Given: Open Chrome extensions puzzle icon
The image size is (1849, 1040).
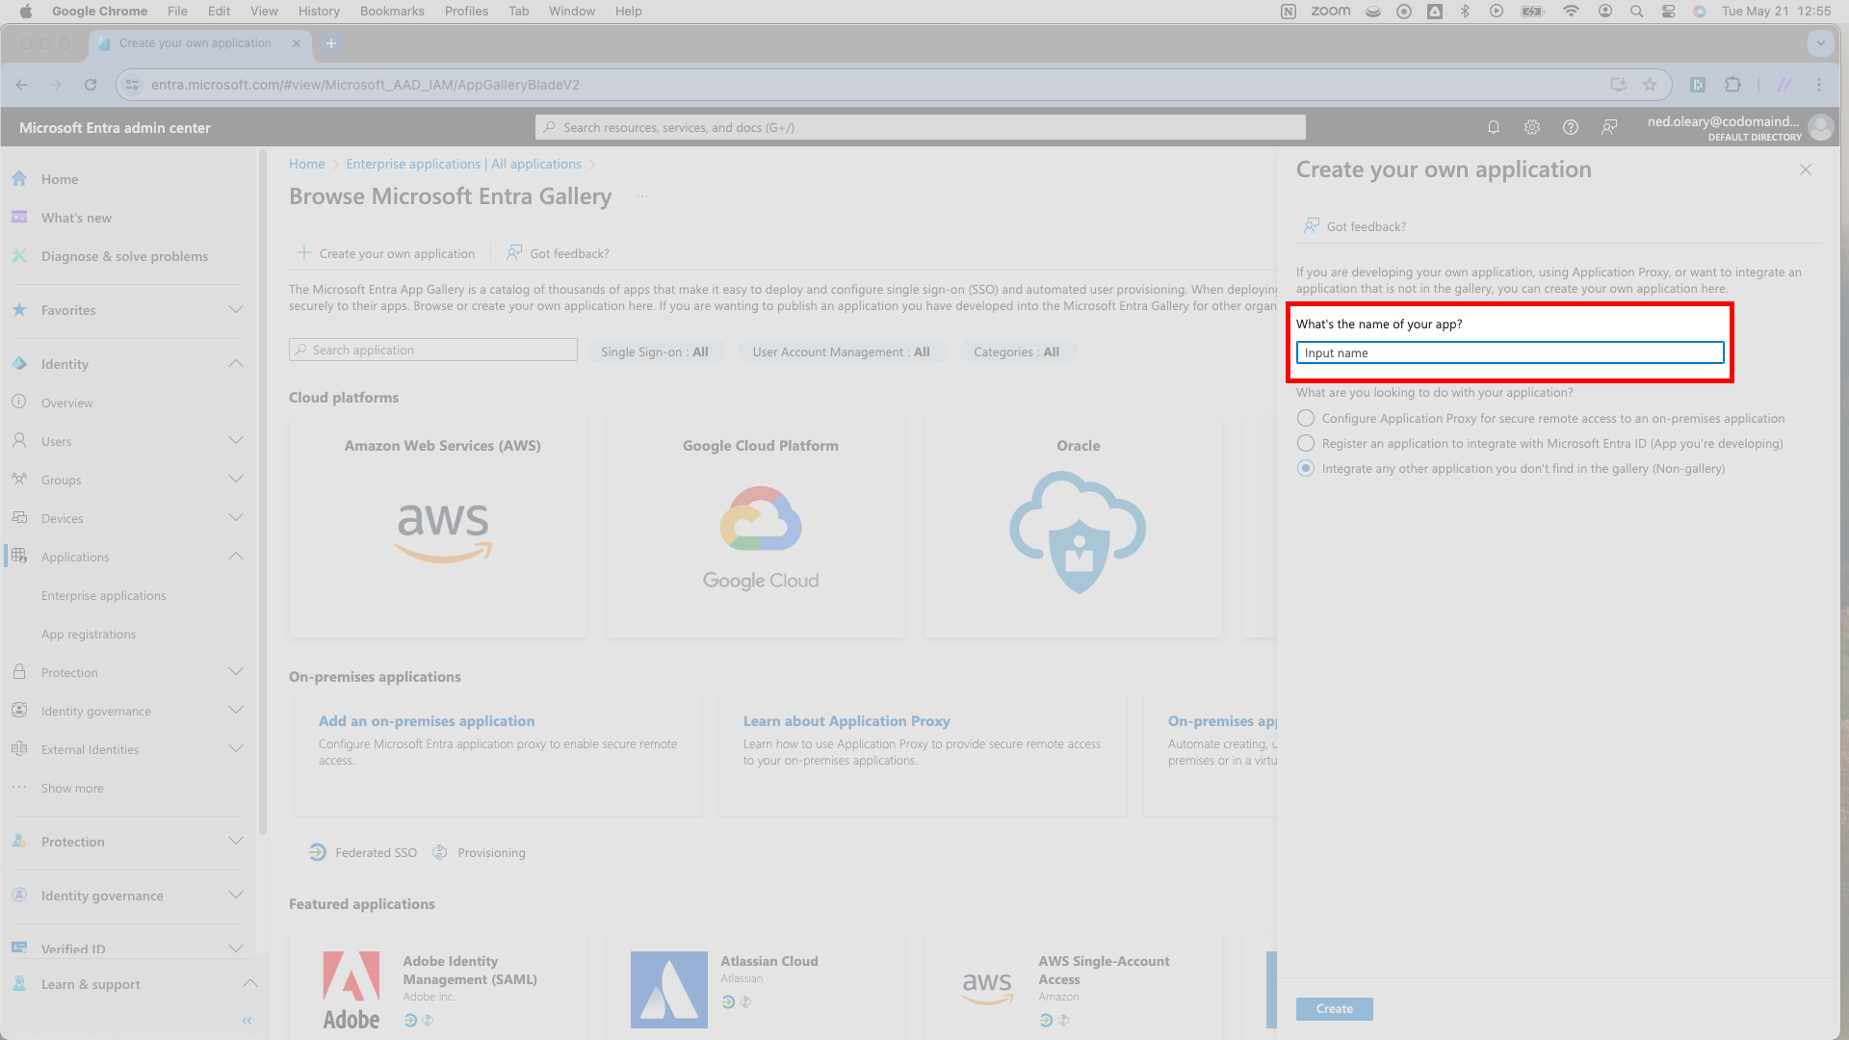Looking at the screenshot, I should (1733, 85).
